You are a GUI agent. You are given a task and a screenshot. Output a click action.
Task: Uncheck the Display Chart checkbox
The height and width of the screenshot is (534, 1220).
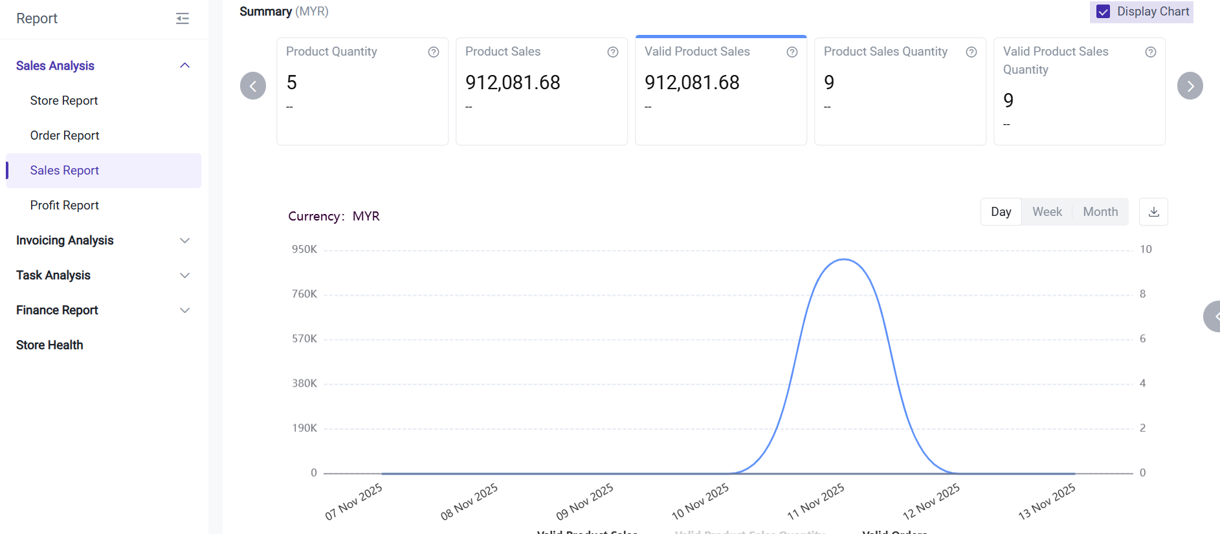pyautogui.click(x=1104, y=12)
